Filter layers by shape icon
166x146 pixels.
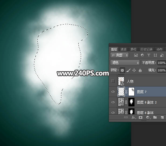(x=155, y=55)
